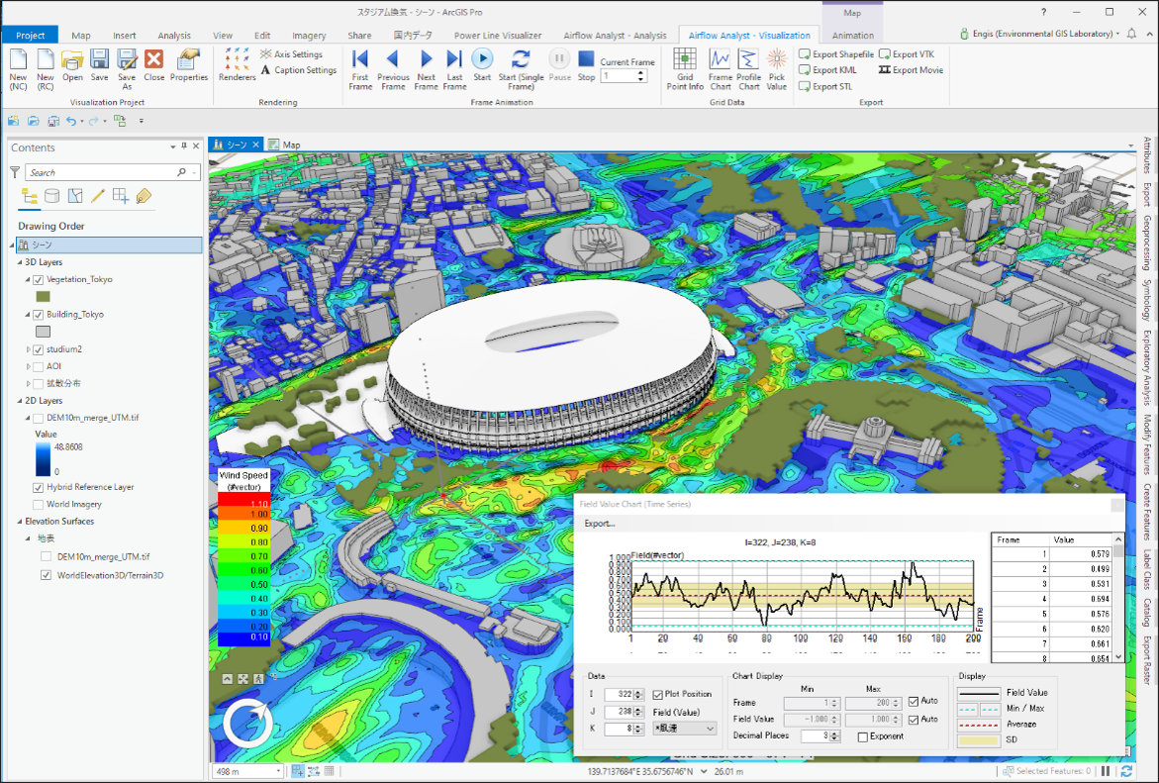Screen dimensions: 1159x783
Task: Jump to Last Frame of the animation
Action: [x=454, y=69]
